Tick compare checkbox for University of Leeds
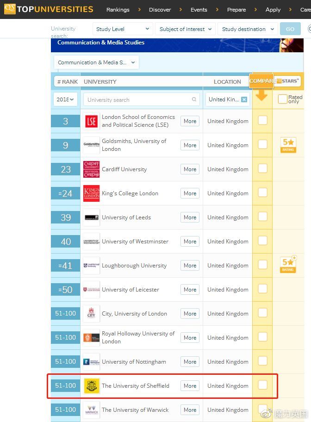311x422 pixels. pos(262,217)
